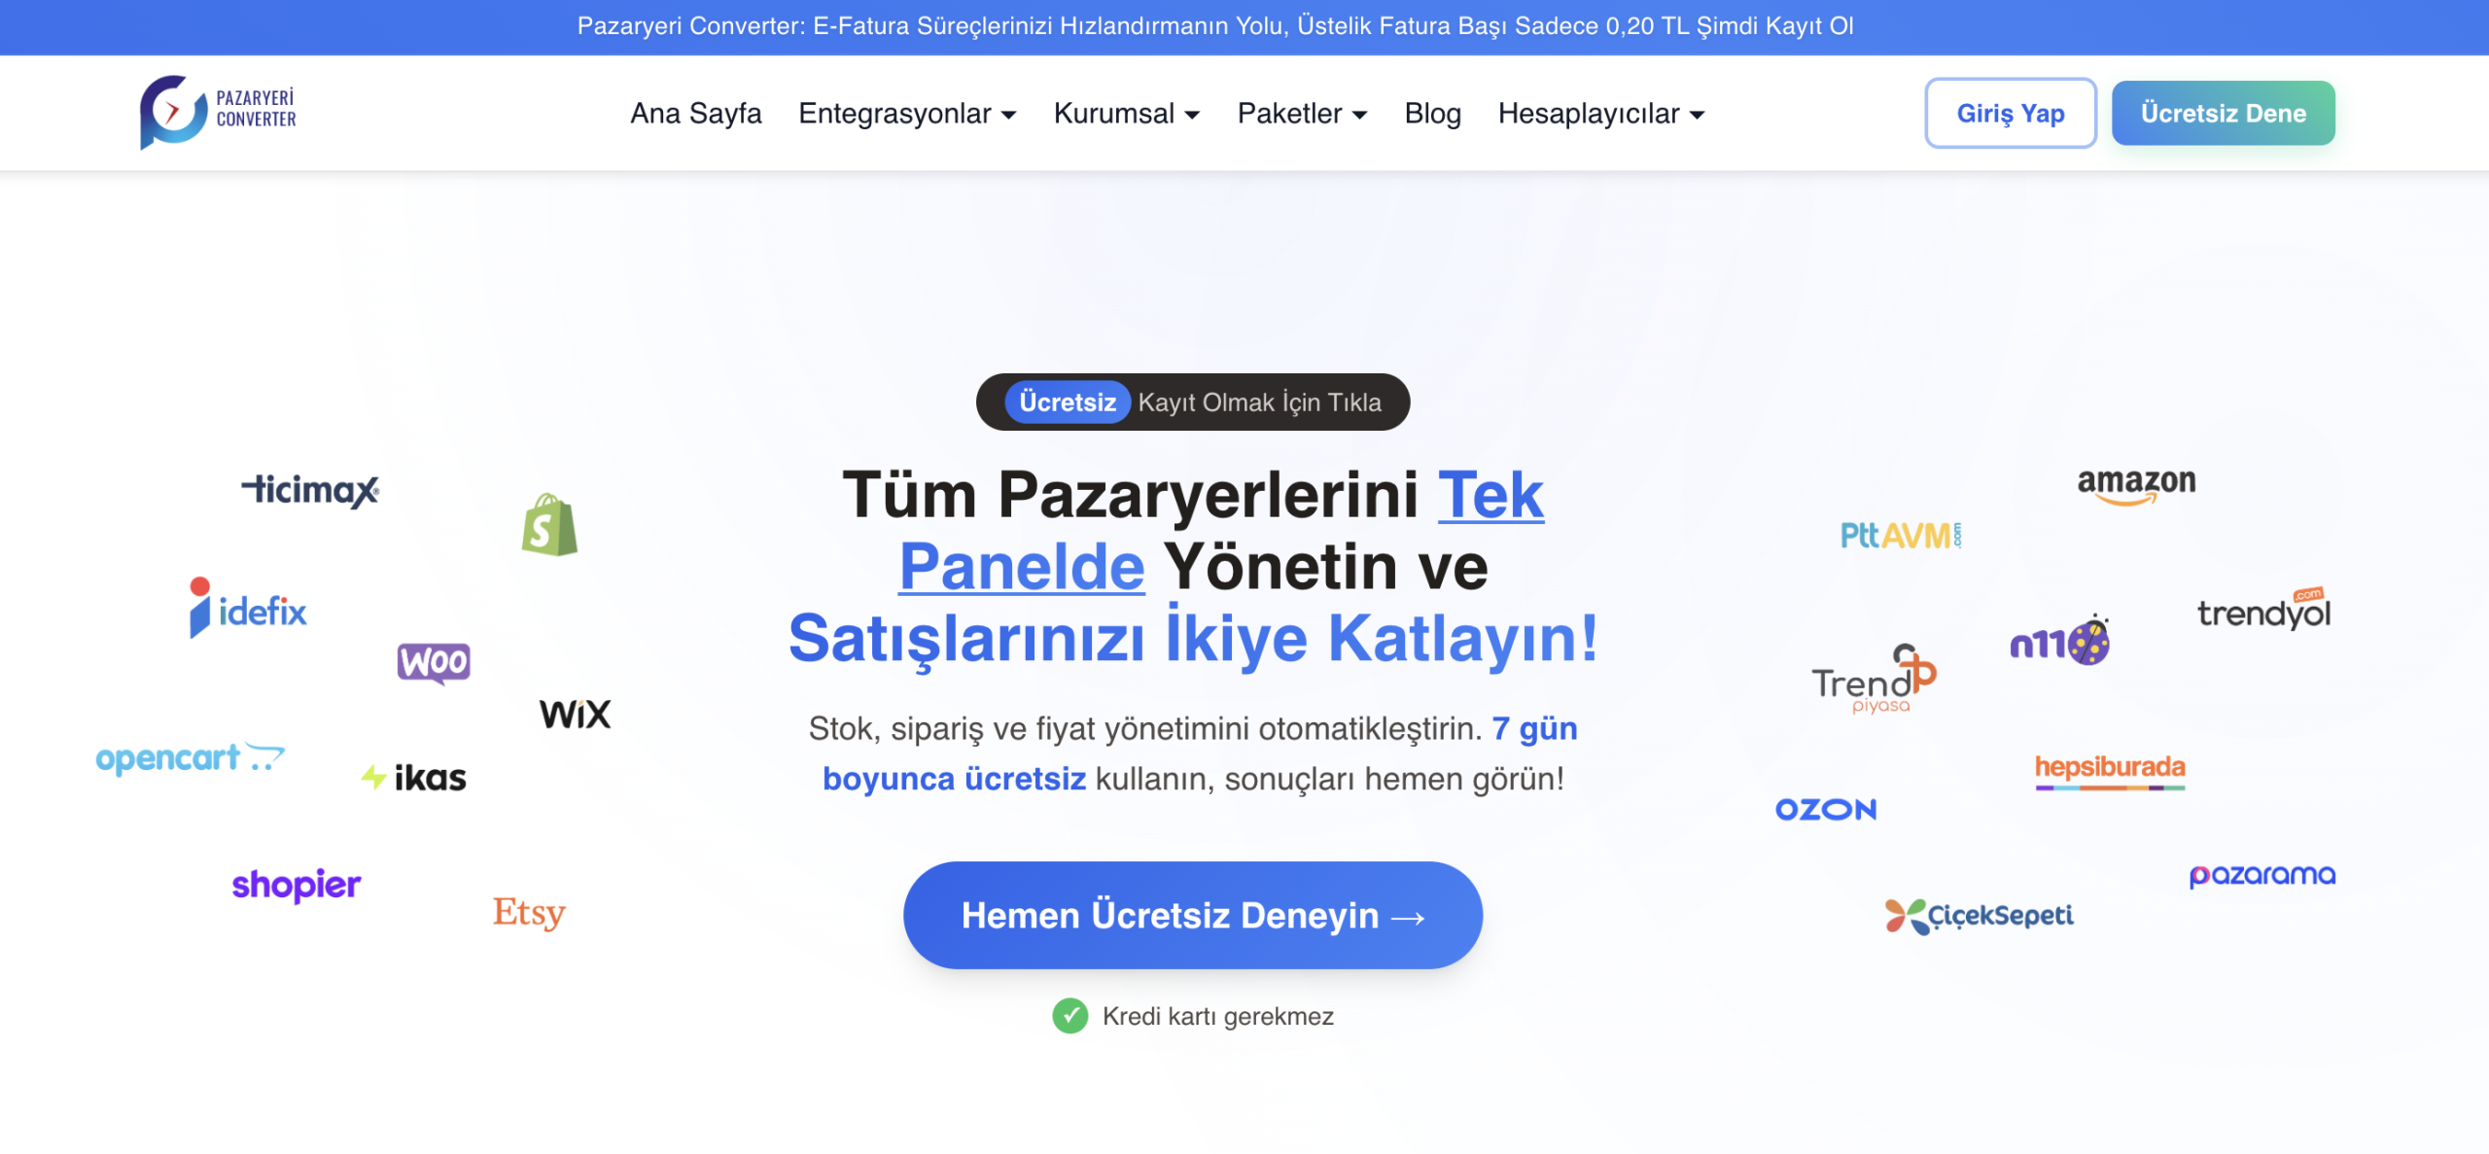Open the Paketler dropdown
Image resolution: width=2489 pixels, height=1154 pixels.
(x=1302, y=114)
